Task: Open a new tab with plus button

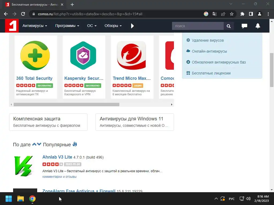Action: [x=72, y=5]
